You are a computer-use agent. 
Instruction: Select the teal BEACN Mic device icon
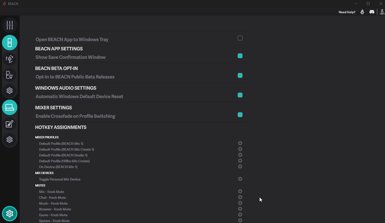click(10, 43)
